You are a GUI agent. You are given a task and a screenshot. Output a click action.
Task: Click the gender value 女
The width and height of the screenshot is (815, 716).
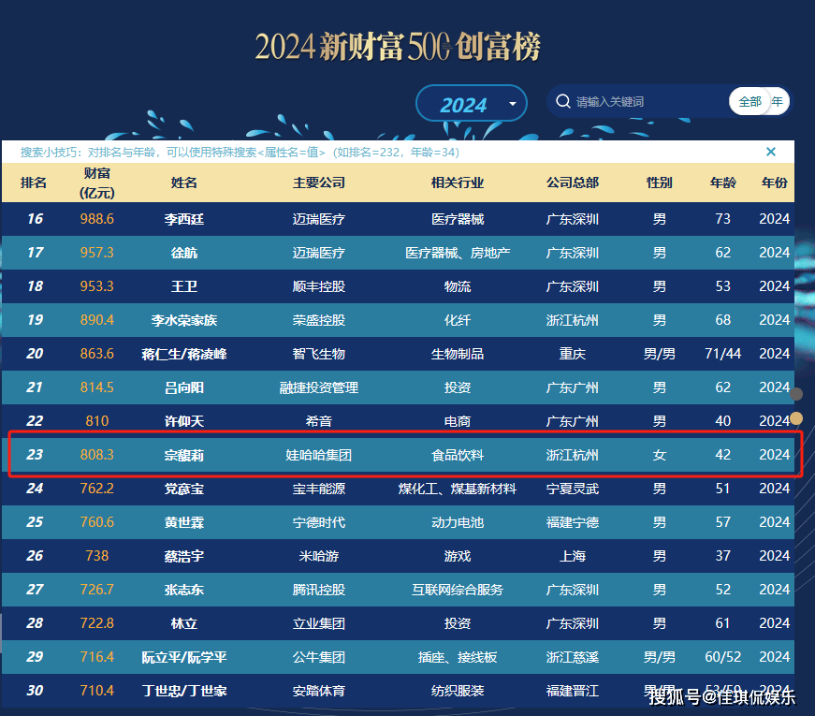click(x=659, y=455)
